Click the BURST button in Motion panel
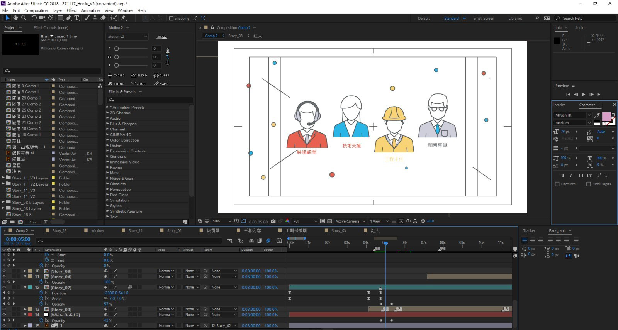618x330 pixels. (161, 76)
